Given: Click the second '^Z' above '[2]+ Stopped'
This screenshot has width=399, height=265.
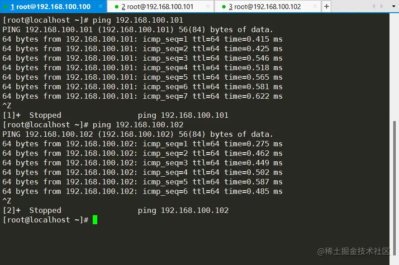Looking at the screenshot, I should (x=7, y=201).
